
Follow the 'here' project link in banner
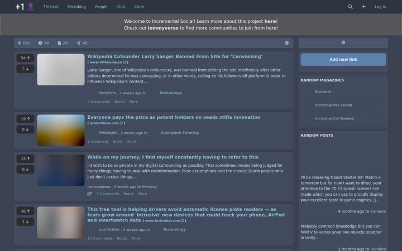click(x=270, y=21)
